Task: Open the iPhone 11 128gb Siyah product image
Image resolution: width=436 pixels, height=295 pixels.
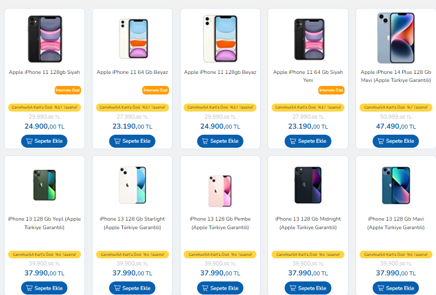Action: (45, 39)
